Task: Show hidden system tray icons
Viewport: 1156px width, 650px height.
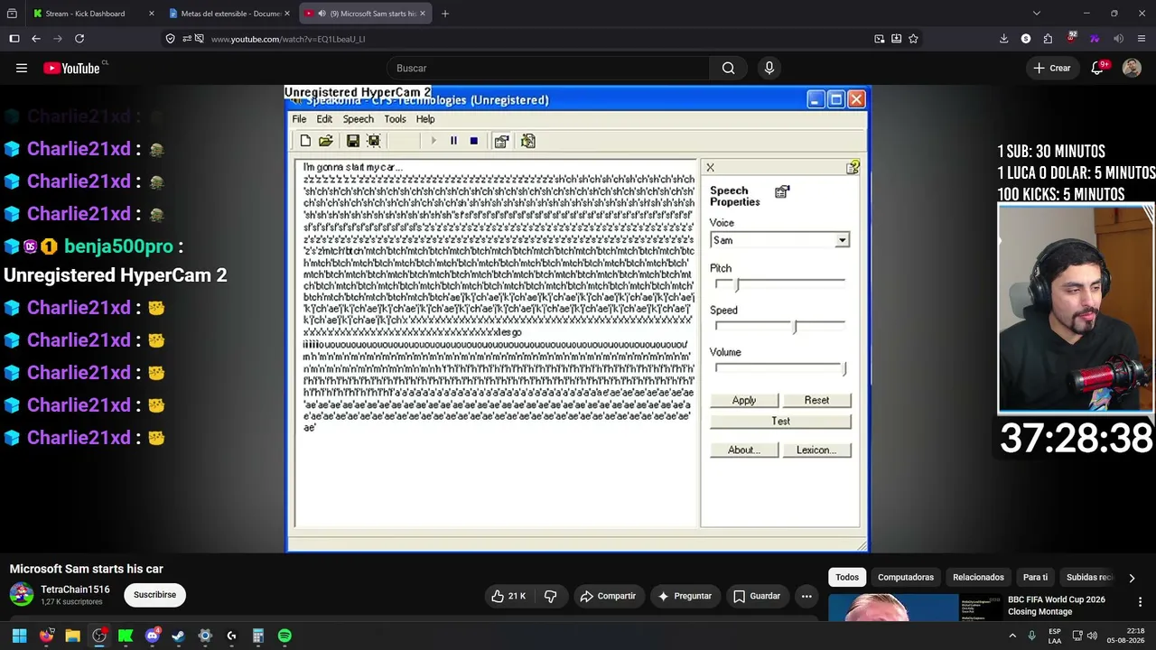Action: point(1012,636)
